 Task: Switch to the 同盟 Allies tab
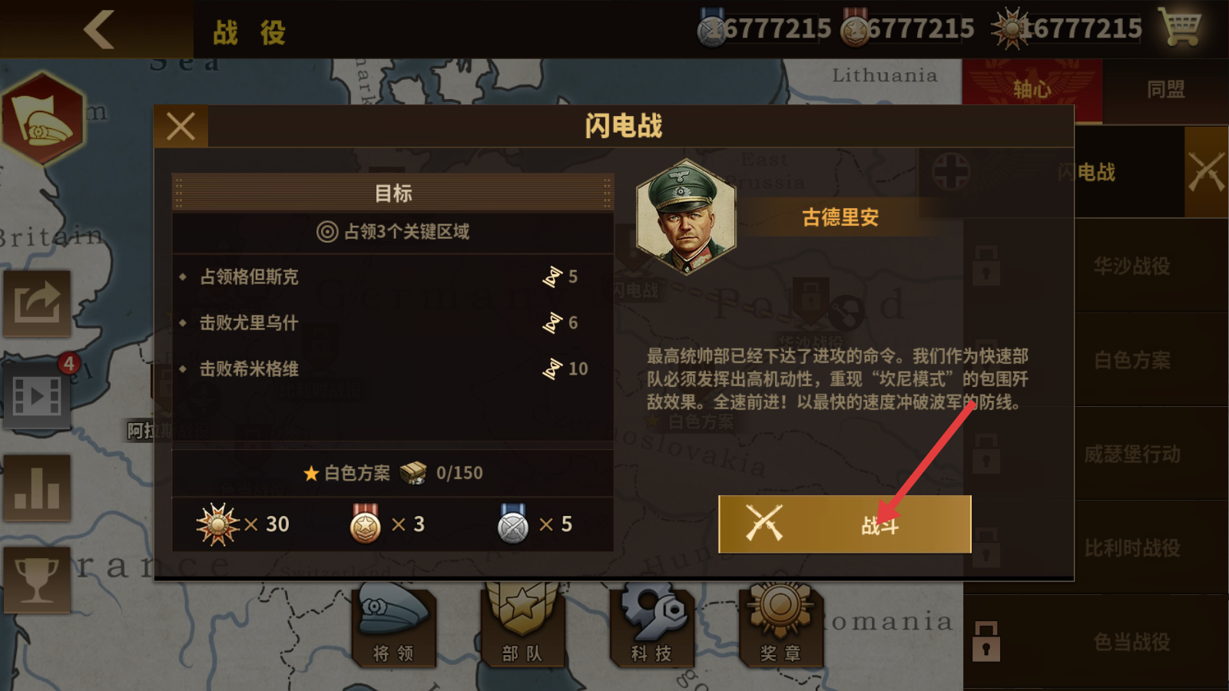tap(1166, 90)
